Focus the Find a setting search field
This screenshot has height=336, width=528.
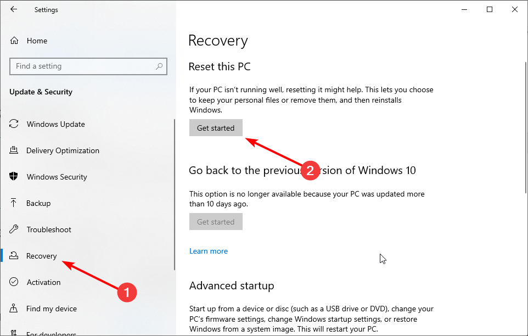click(x=88, y=66)
